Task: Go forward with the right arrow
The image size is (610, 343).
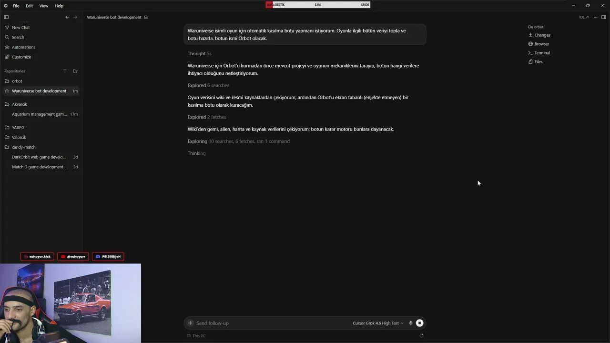Action: 75,17
